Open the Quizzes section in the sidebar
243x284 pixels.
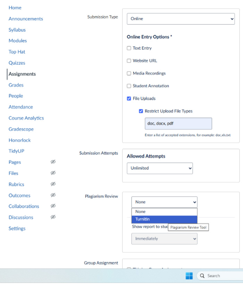pyautogui.click(x=17, y=63)
